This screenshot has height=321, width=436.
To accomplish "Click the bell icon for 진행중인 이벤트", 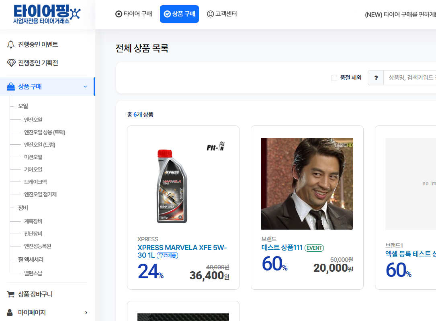I will point(11,44).
